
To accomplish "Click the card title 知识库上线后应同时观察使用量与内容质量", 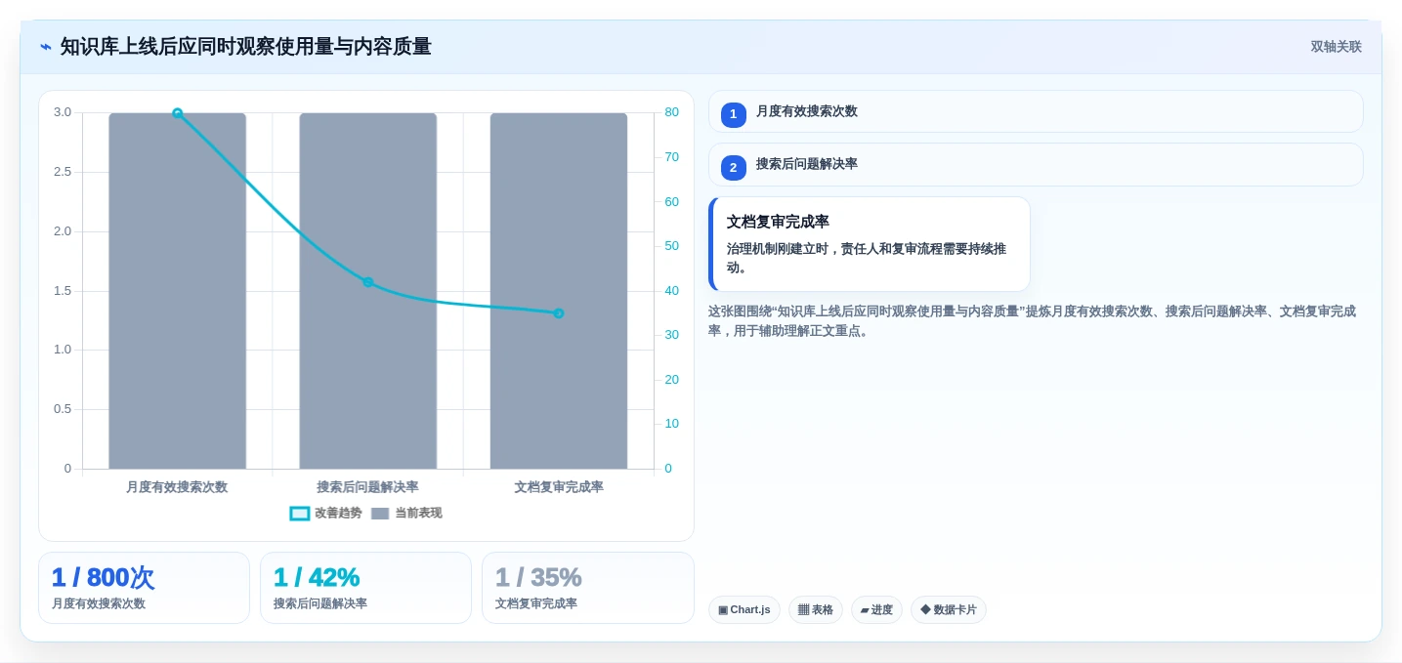I will tap(245, 47).
